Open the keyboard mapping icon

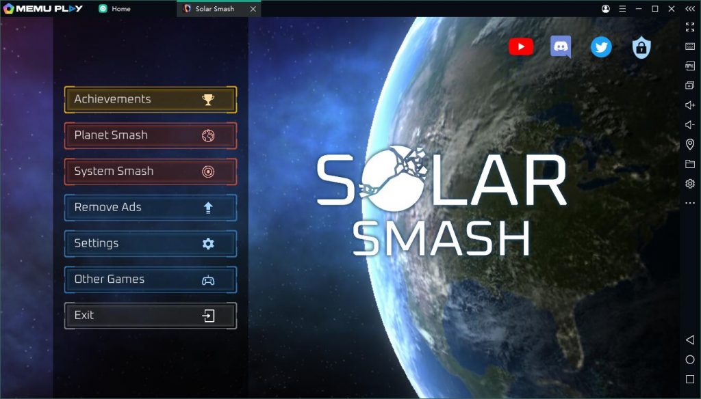pyautogui.click(x=690, y=46)
